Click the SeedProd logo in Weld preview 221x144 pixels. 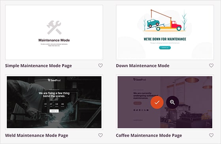point(54,80)
